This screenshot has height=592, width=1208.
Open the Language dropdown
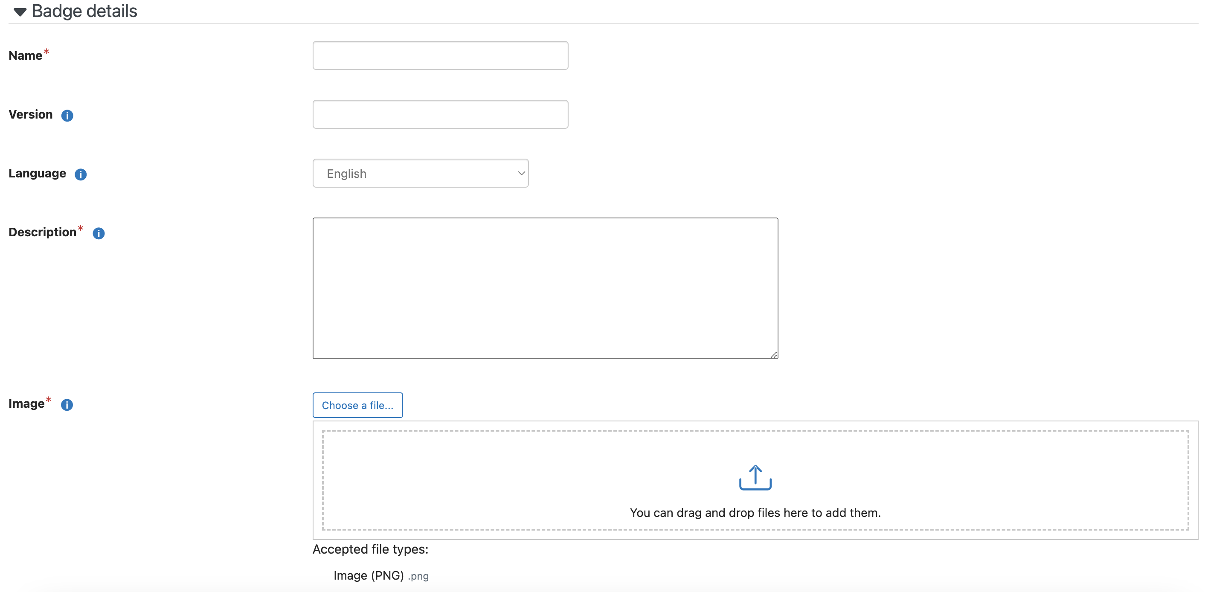(x=421, y=174)
